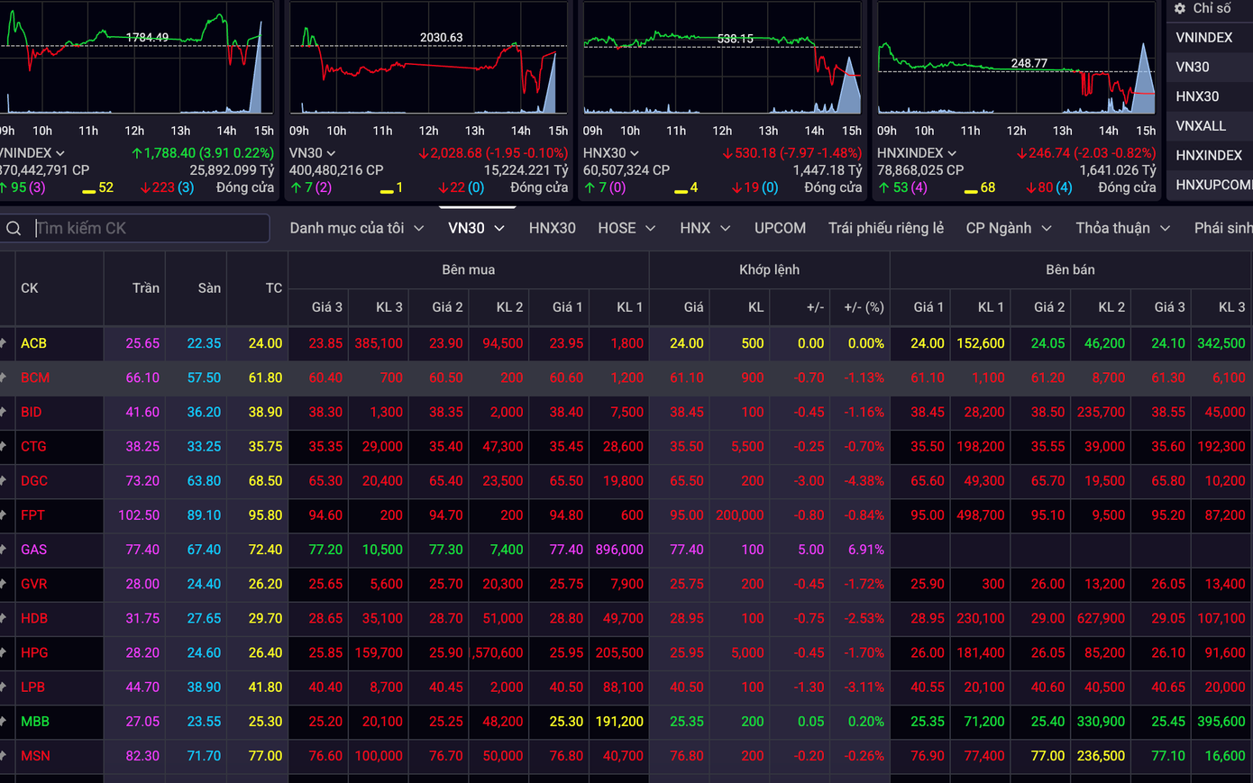Viewport: 1253px width, 783px height.
Task: Click the pin icon next to GAS
Action: click(4, 550)
